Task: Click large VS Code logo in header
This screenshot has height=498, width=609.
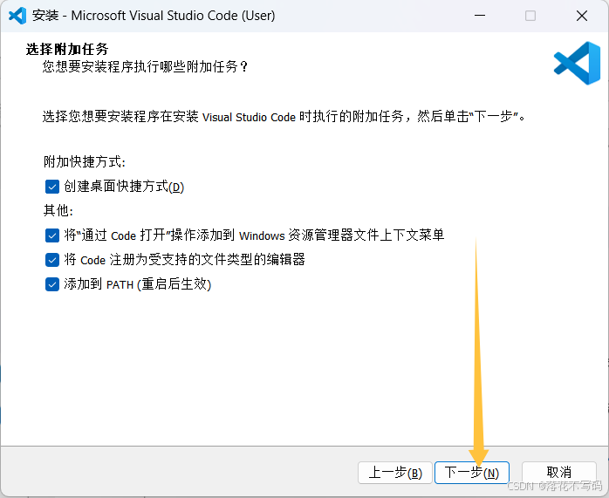Action: (577, 64)
